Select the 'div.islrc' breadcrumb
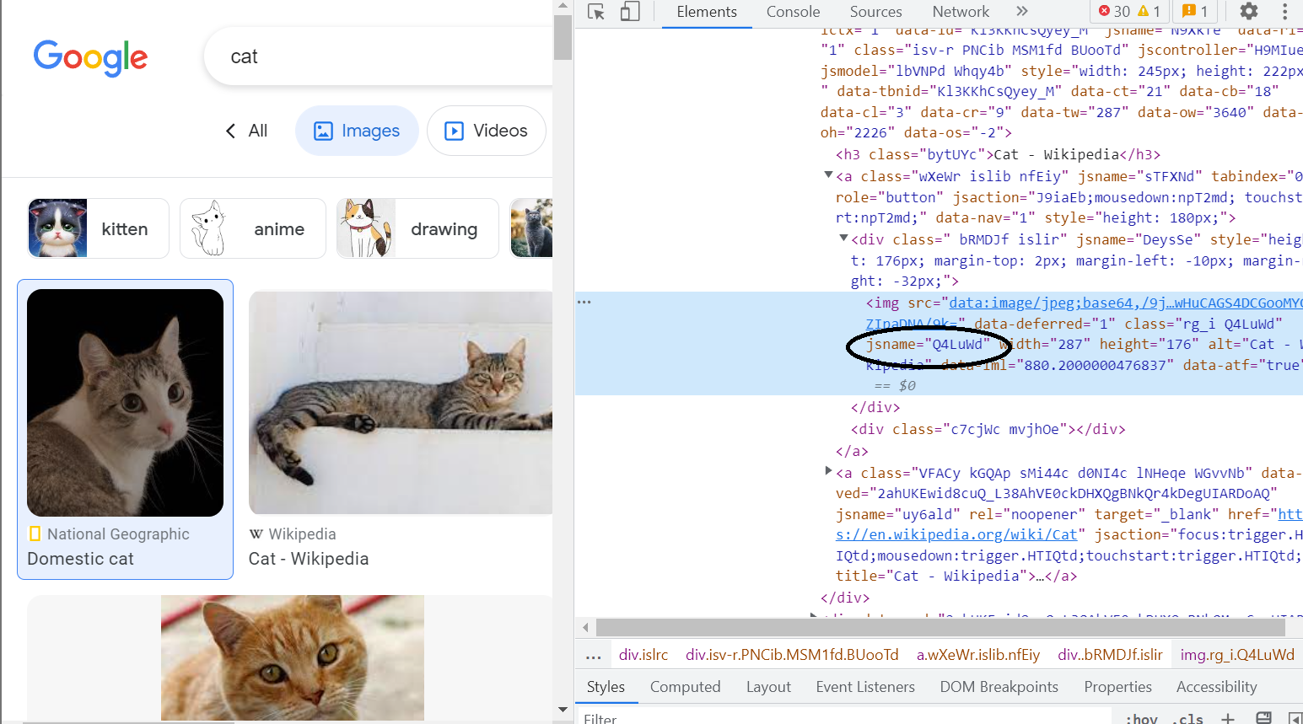Screen dimensions: 1303x724 pos(643,655)
